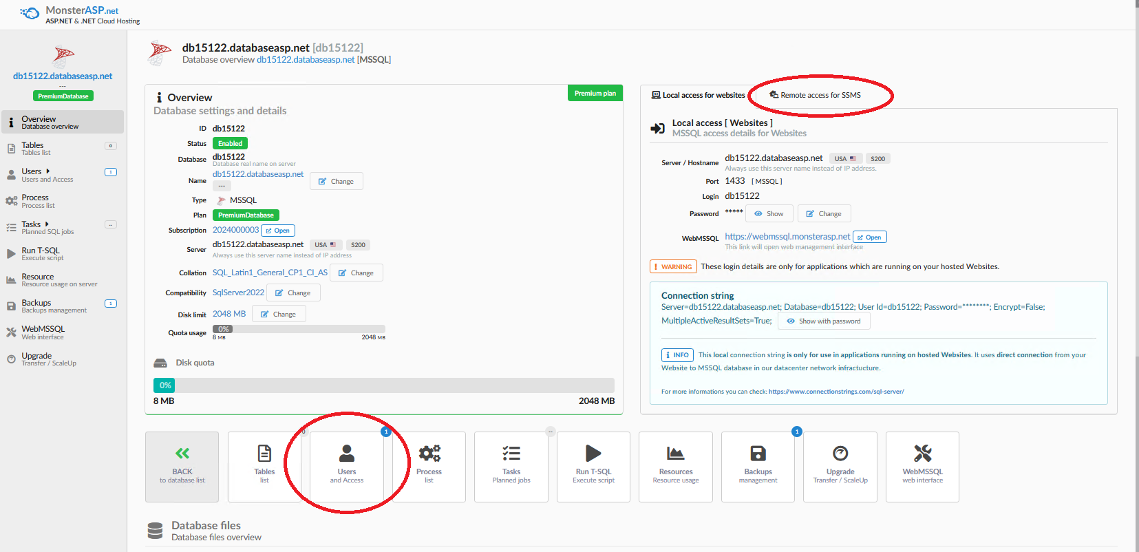Image resolution: width=1139 pixels, height=552 pixels.
Task: Click the Backups management save tile
Action: point(758,466)
